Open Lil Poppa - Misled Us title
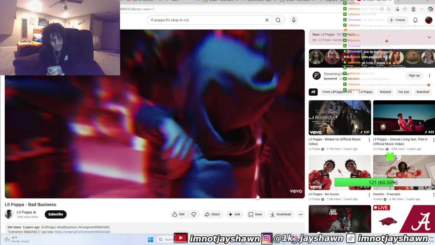The height and width of the screenshot is (245, 435). 335,142
